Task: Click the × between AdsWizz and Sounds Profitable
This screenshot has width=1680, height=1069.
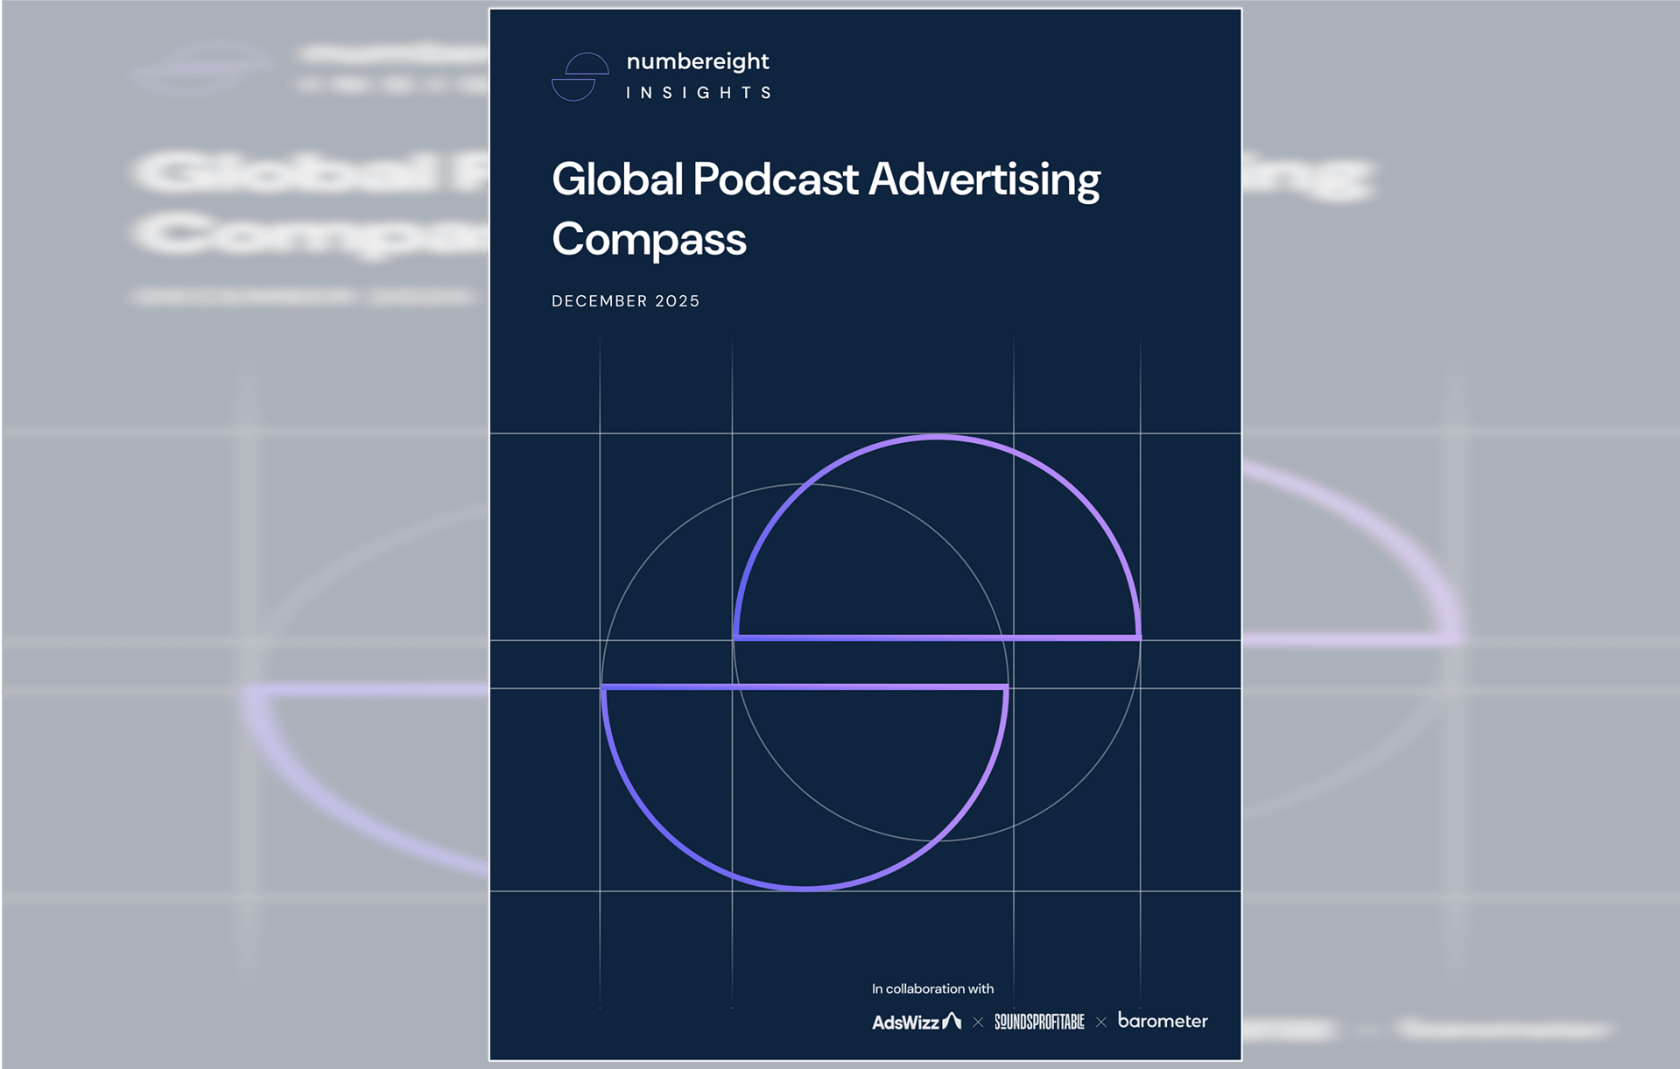Action: 978,1023
